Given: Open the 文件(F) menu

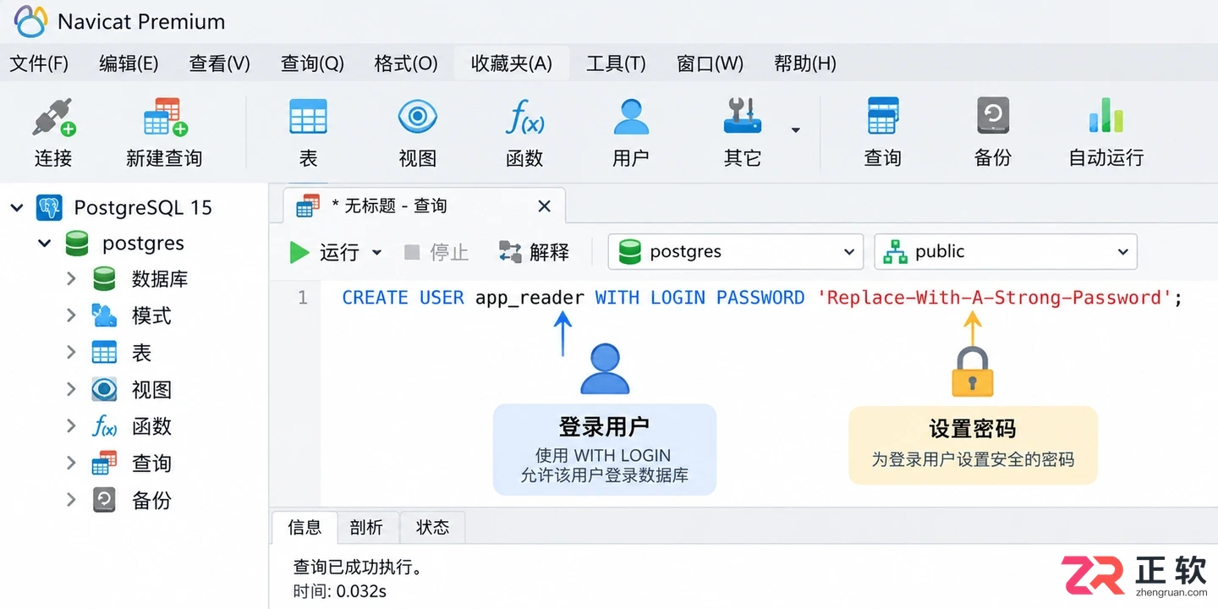Looking at the screenshot, I should (x=39, y=63).
